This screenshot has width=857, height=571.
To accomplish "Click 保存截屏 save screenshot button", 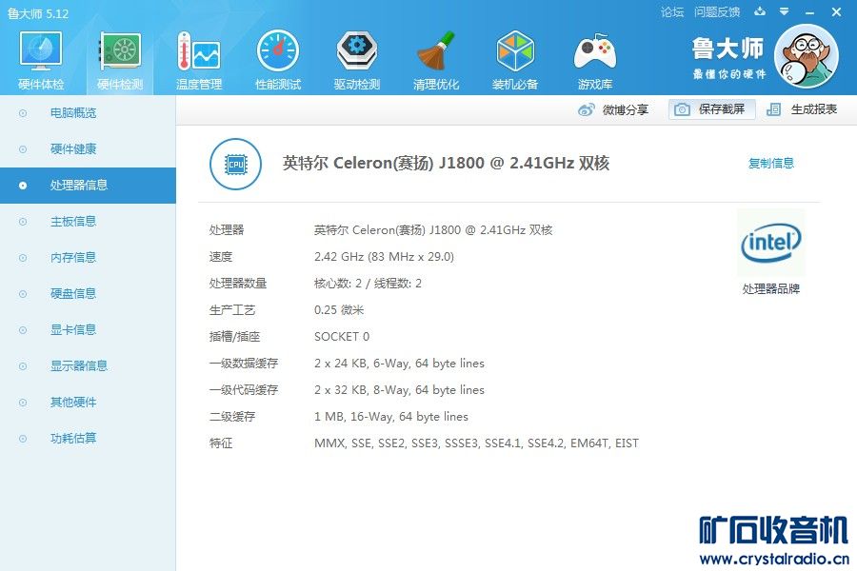I will (711, 109).
